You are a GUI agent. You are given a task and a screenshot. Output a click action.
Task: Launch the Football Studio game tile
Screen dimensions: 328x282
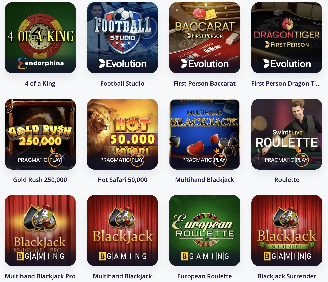122,38
